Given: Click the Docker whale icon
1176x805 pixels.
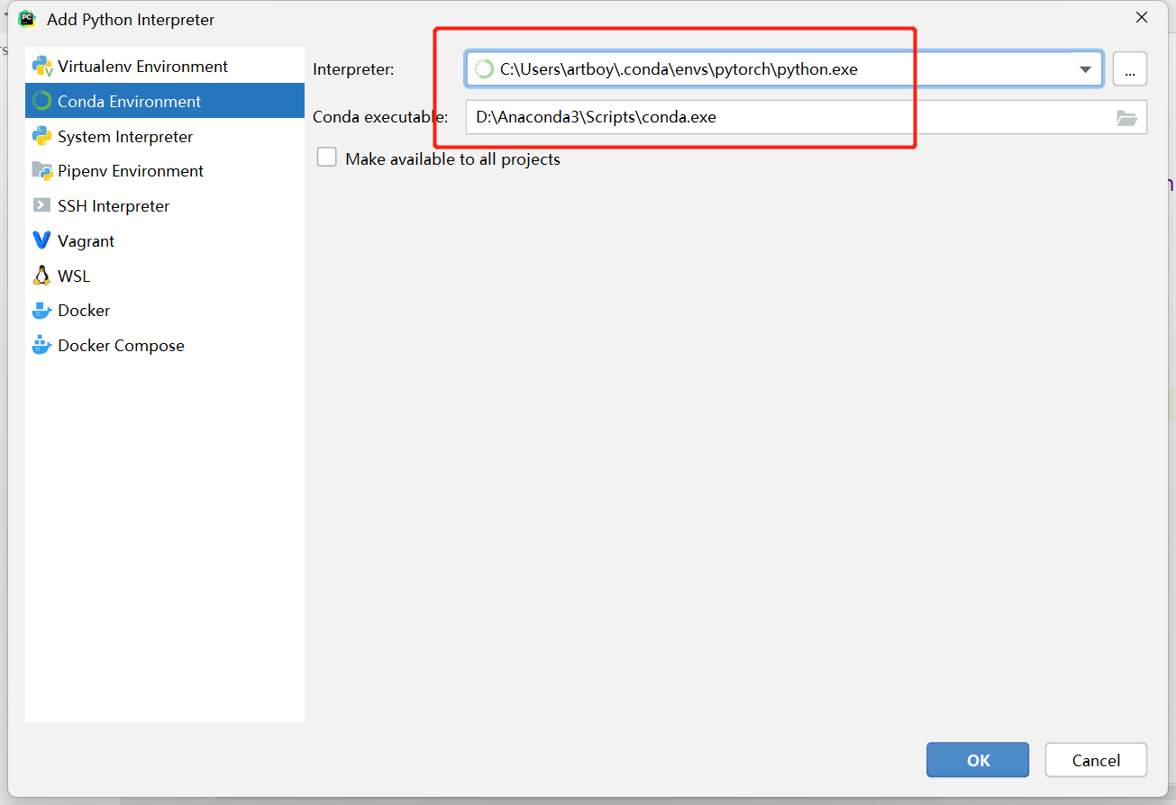Looking at the screenshot, I should pyautogui.click(x=41, y=311).
